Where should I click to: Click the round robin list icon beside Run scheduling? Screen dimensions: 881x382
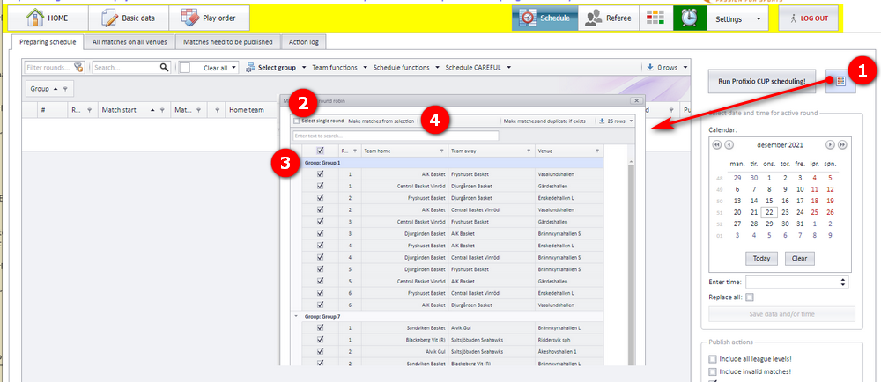coord(840,81)
